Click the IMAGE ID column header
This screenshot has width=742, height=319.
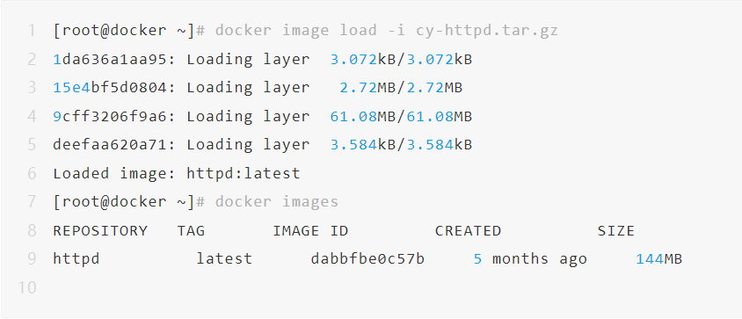coord(310,230)
